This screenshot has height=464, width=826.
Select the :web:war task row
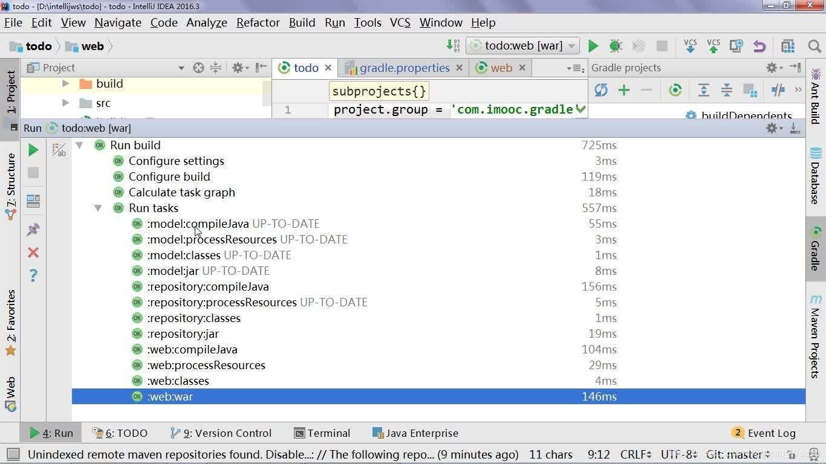click(x=438, y=397)
